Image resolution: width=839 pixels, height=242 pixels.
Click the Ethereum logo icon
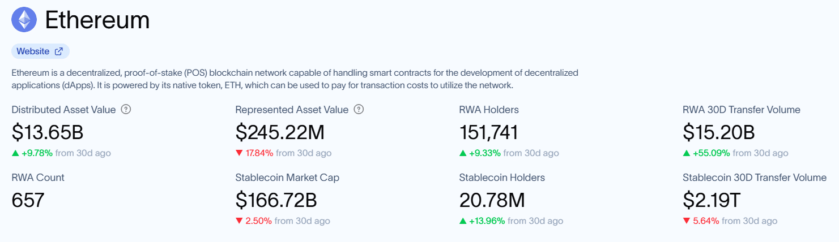point(24,20)
